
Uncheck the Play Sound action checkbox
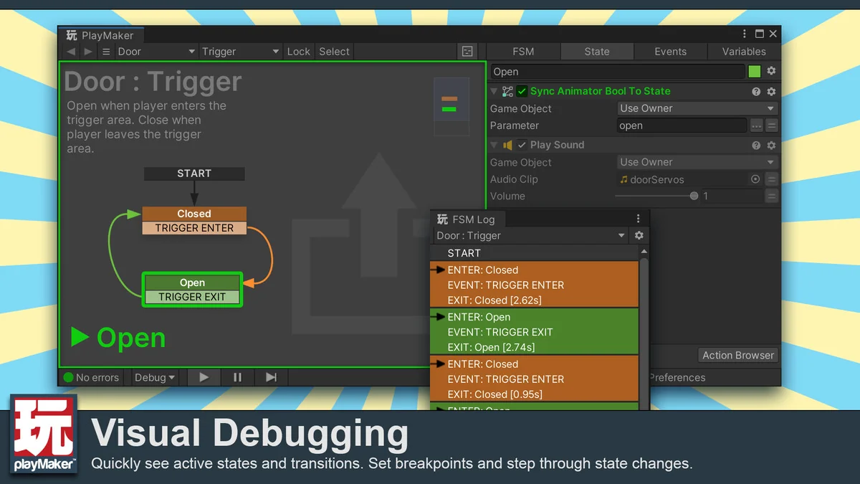click(522, 146)
